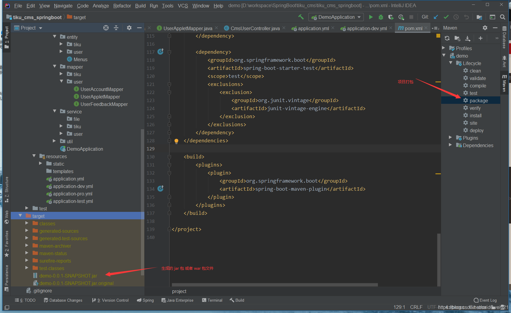Image resolution: width=511 pixels, height=313 pixels.
Task: Collapse the target folder in the project tree
Action: 20,215
